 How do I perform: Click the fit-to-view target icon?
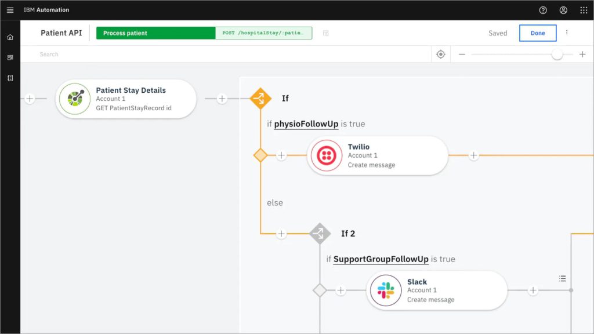pyautogui.click(x=441, y=54)
